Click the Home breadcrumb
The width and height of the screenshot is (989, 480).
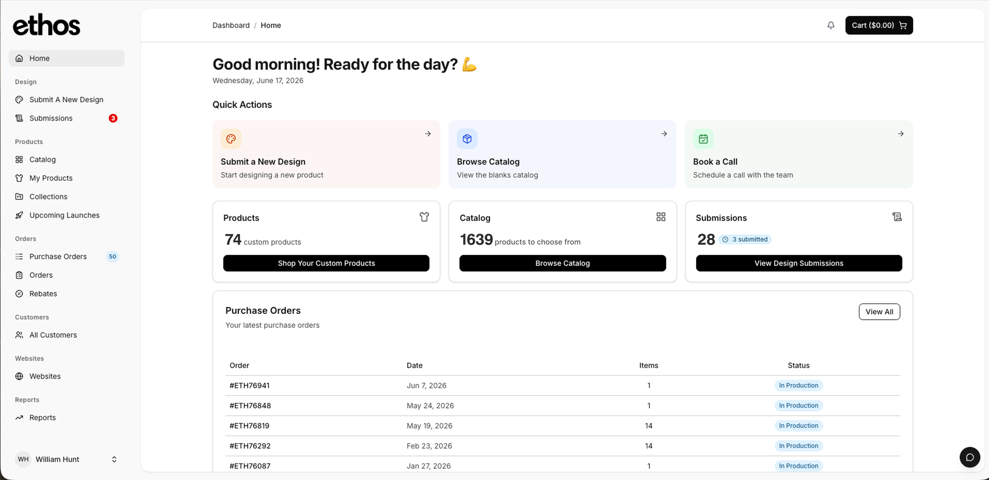click(x=271, y=25)
